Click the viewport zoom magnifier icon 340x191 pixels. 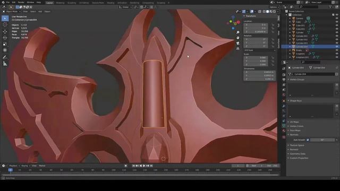pos(238,32)
